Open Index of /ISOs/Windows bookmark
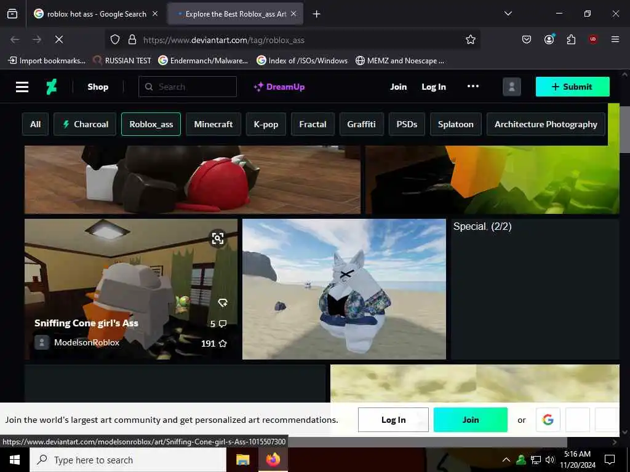 [302, 61]
